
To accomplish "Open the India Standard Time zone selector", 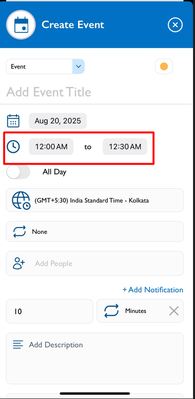I will [95, 200].
